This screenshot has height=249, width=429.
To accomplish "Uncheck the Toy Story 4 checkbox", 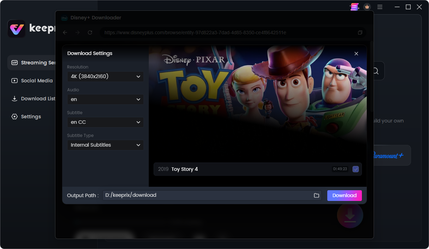I will pyautogui.click(x=356, y=169).
